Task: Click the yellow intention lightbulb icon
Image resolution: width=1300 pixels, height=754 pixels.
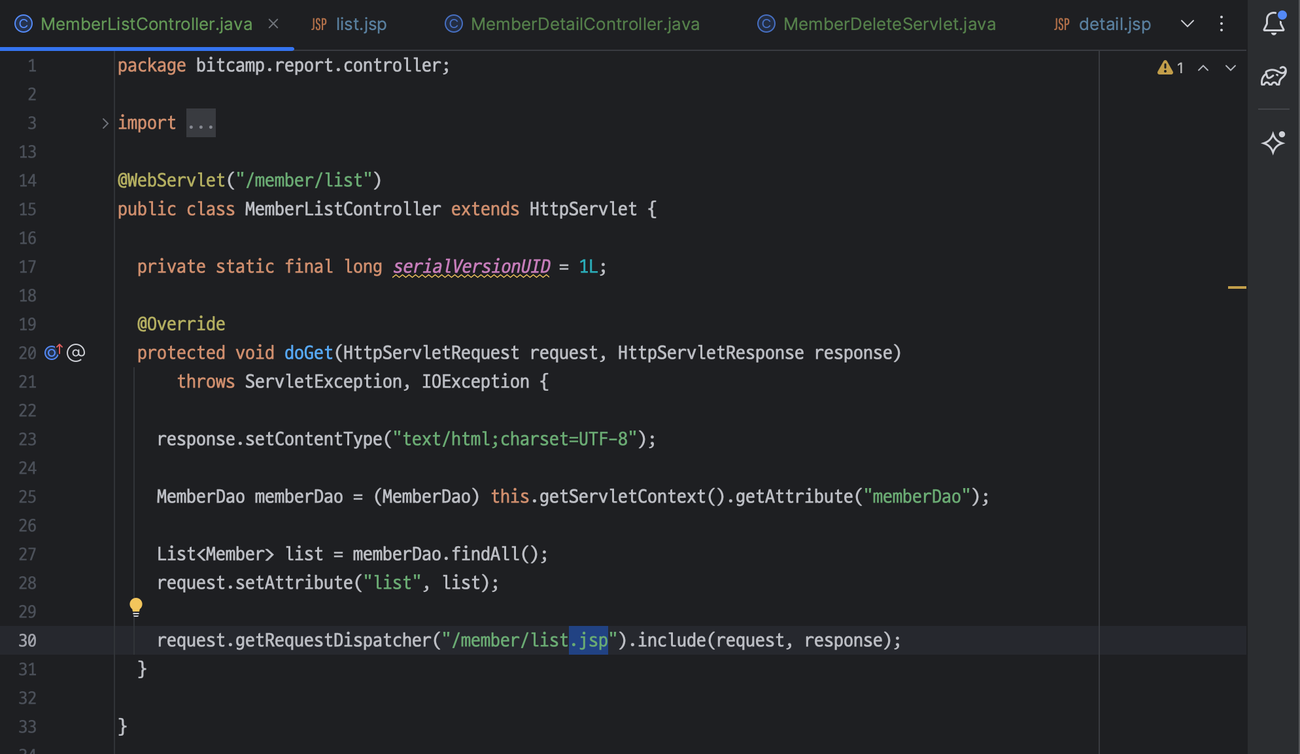Action: coord(136,607)
